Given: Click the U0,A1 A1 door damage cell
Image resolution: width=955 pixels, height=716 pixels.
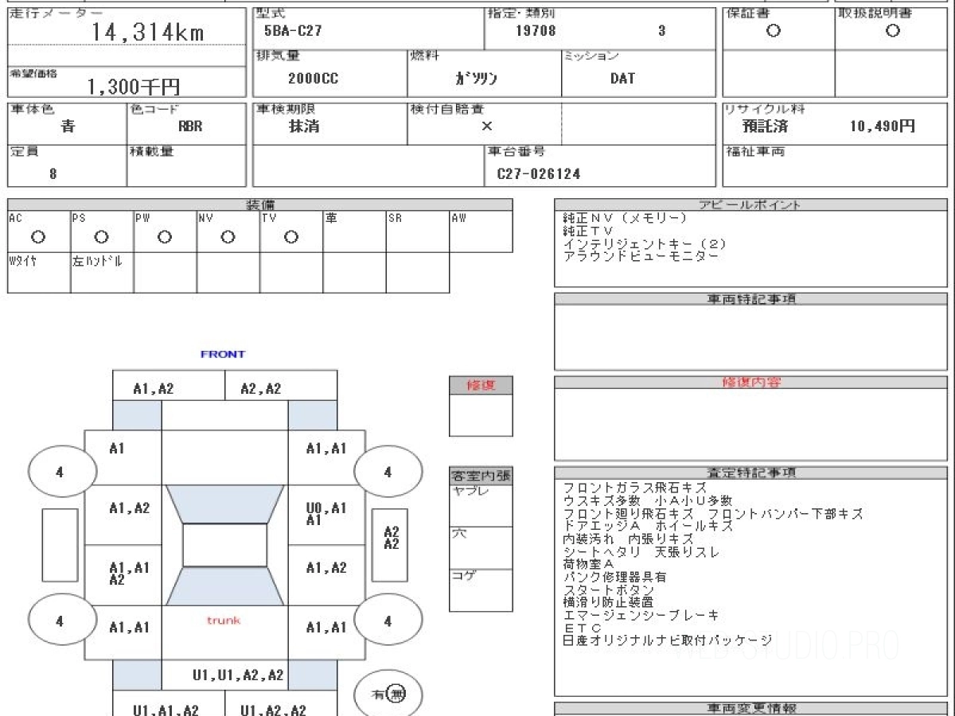Looking at the screenshot, I should [326, 516].
